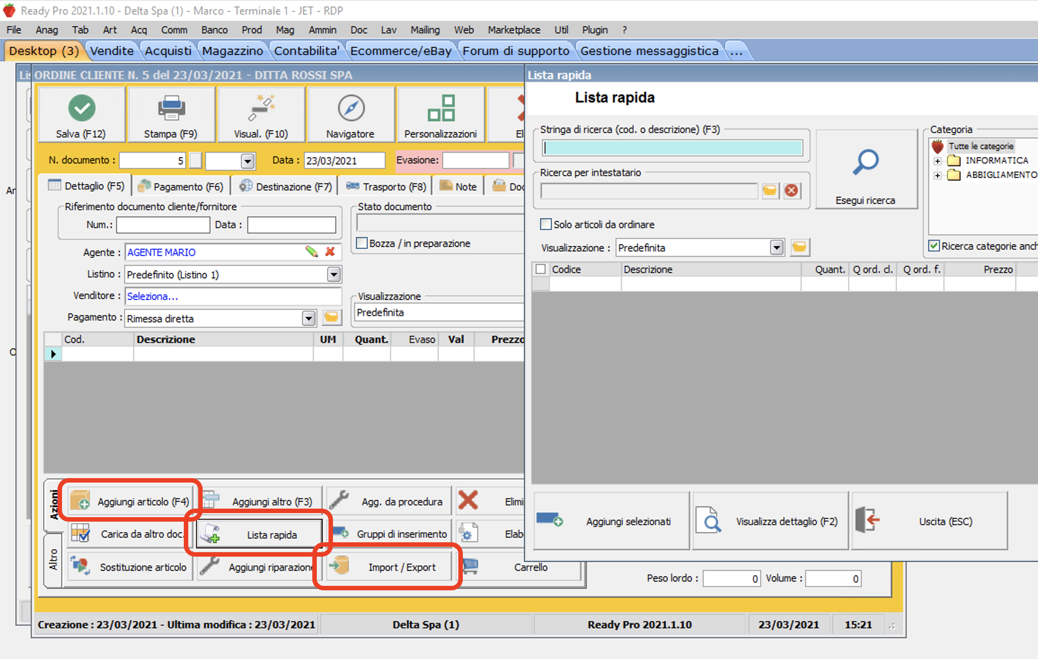This screenshot has width=1038, height=659.
Task: Click the Salva (F12) green checkmark button
Action: coord(81,115)
